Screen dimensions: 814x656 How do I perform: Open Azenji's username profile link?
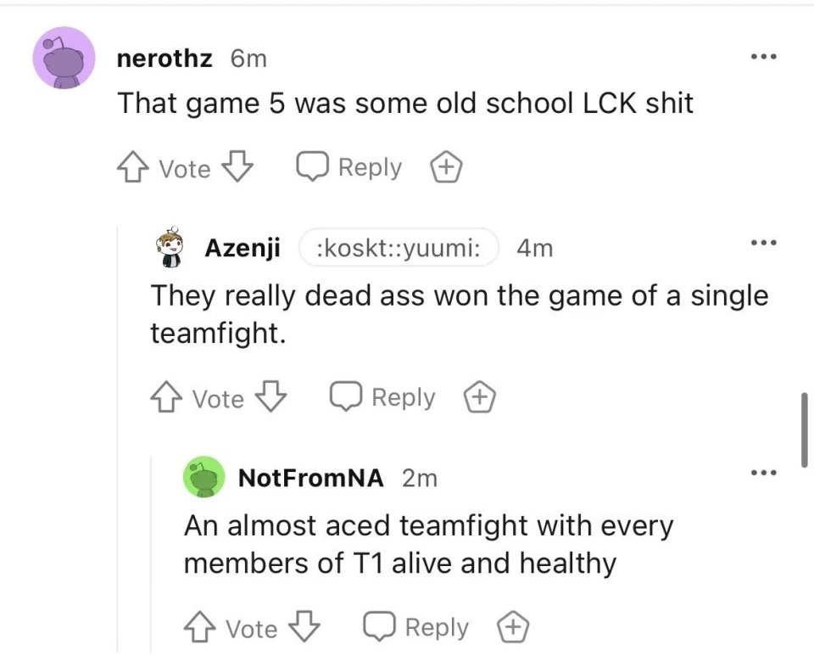(243, 248)
